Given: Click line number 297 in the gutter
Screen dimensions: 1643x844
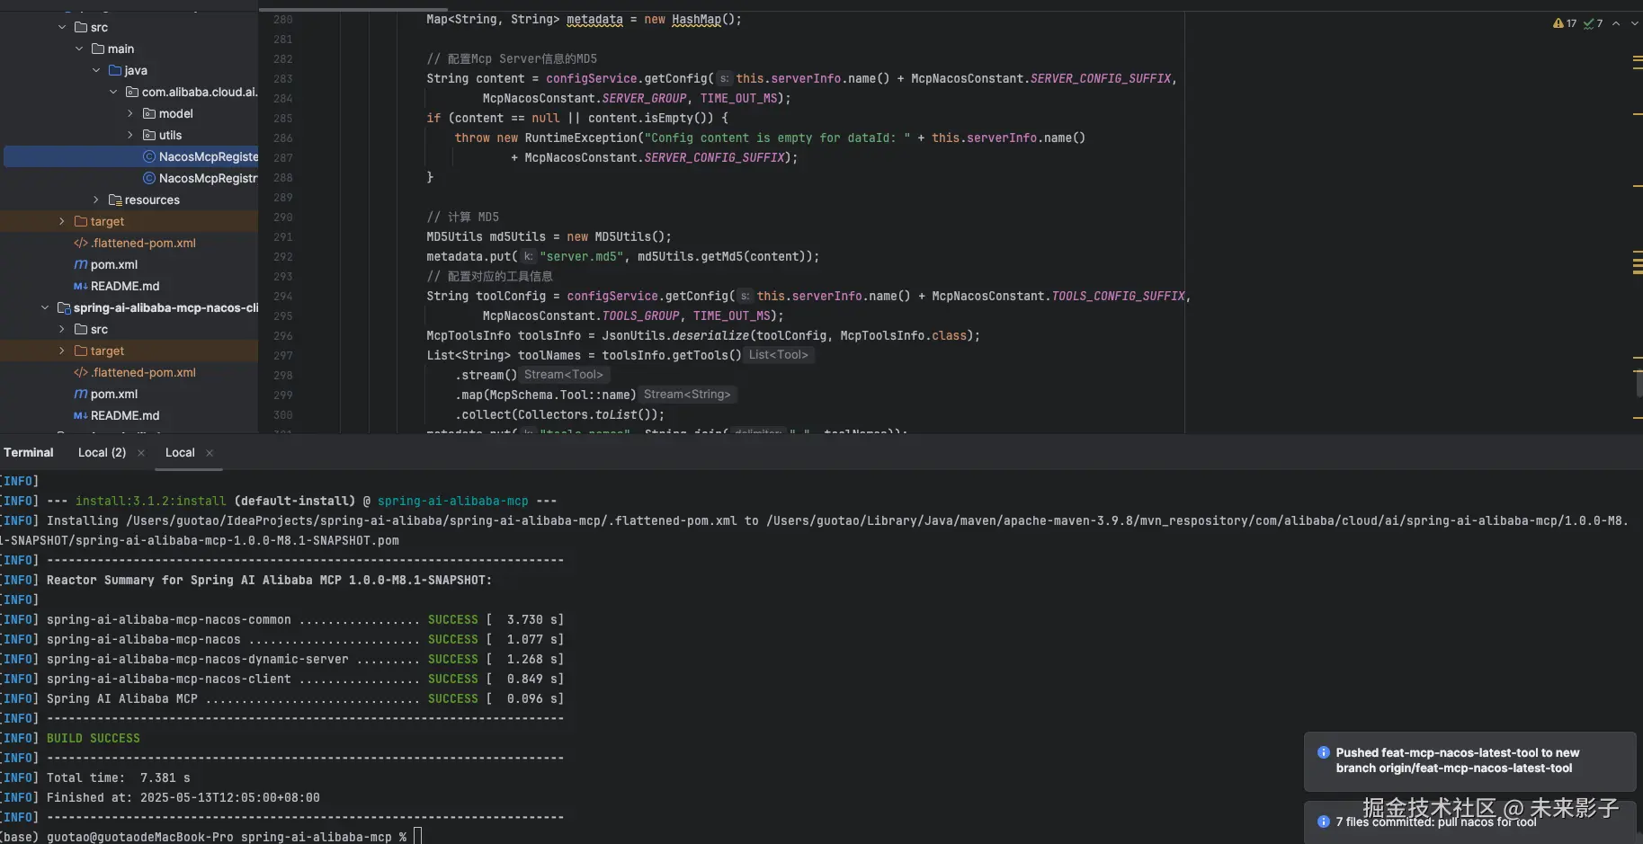Looking at the screenshot, I should point(283,356).
